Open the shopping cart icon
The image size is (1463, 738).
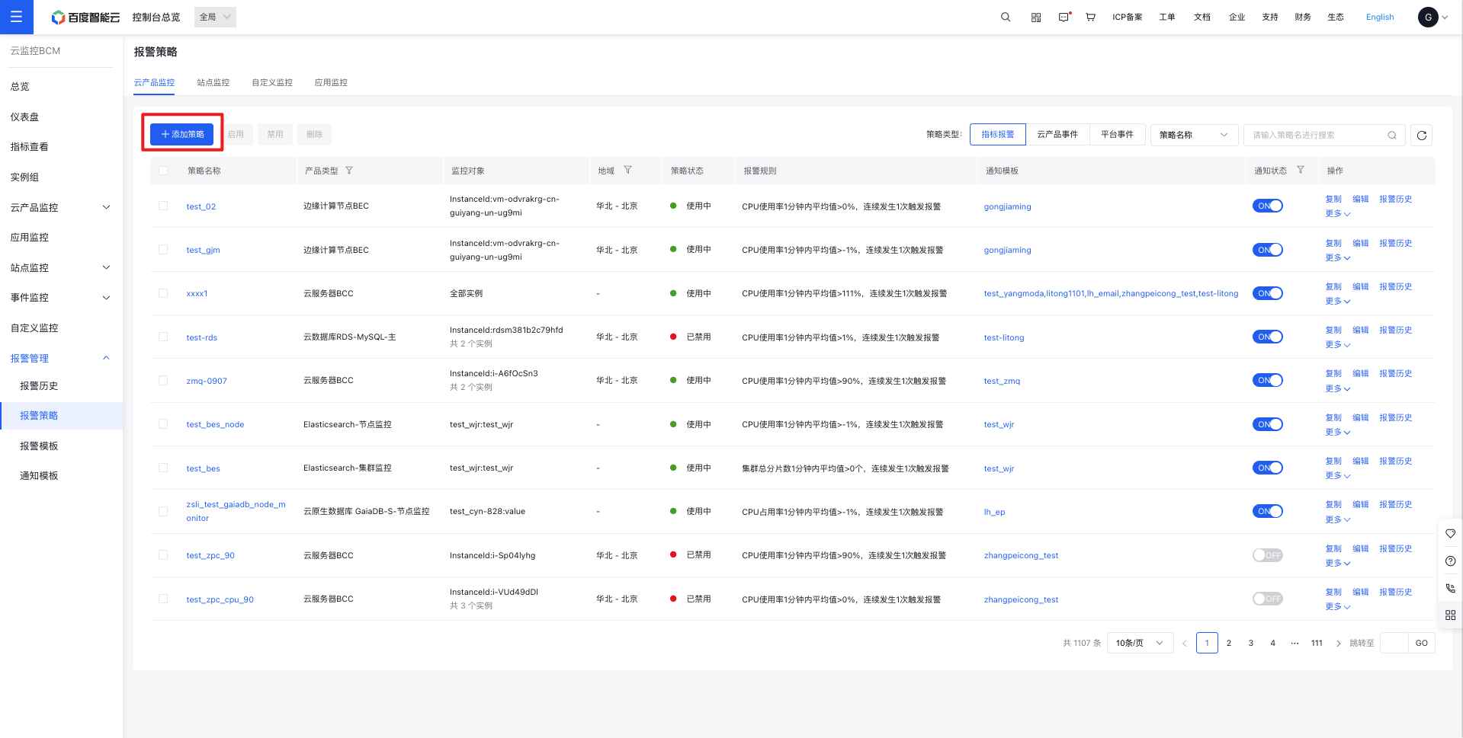pyautogui.click(x=1091, y=17)
